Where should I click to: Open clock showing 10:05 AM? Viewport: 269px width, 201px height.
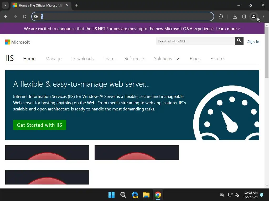tap(250, 195)
